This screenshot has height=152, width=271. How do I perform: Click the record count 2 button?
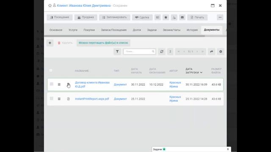(170, 52)
